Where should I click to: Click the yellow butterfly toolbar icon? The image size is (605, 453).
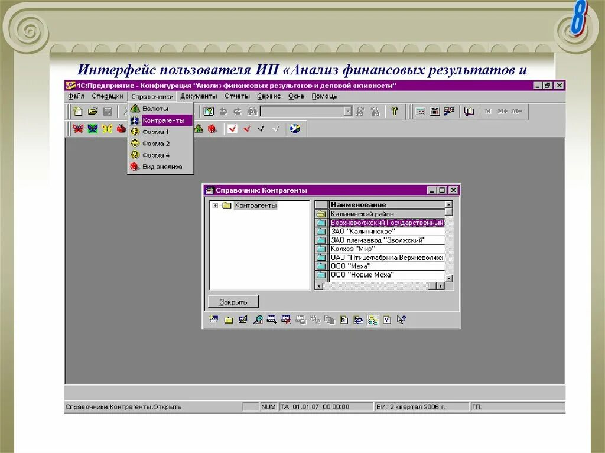pos(108,129)
